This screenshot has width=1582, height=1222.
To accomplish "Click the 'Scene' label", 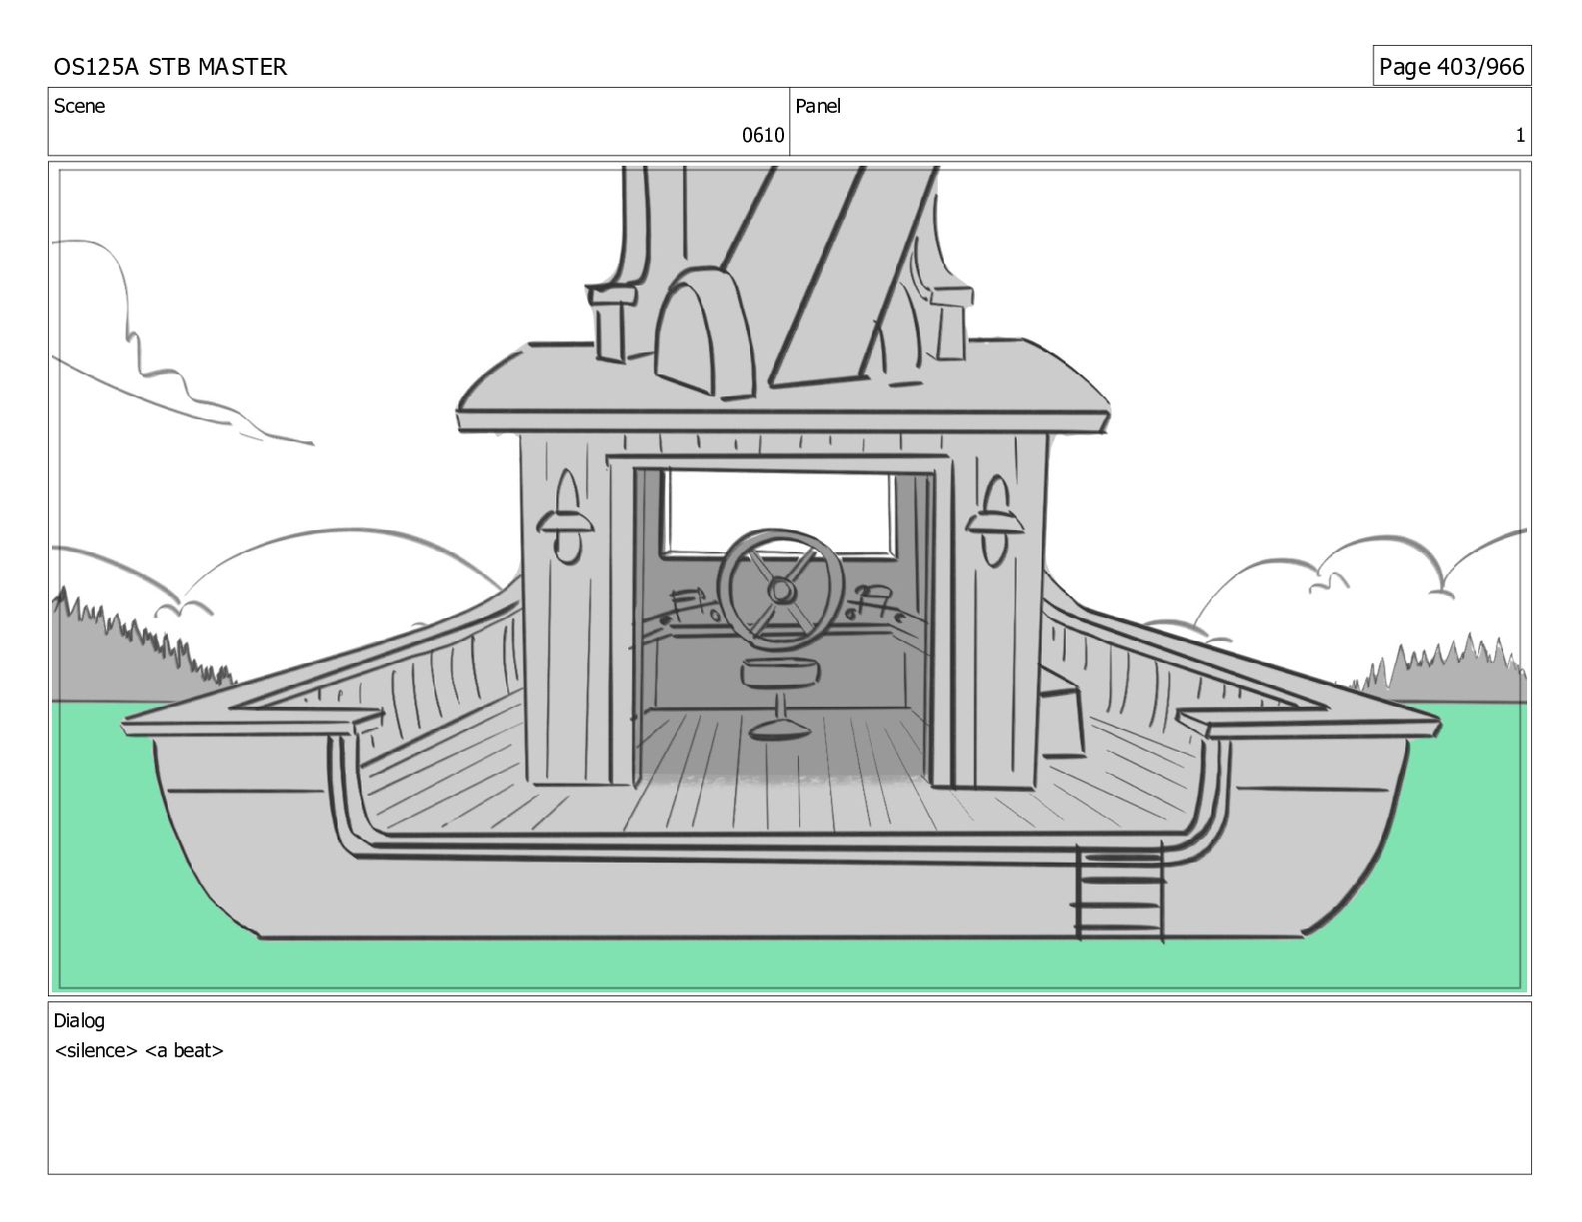I will coord(79,106).
